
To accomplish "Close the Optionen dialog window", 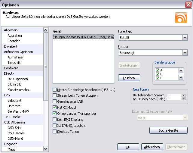I will (x=187, y=5).
